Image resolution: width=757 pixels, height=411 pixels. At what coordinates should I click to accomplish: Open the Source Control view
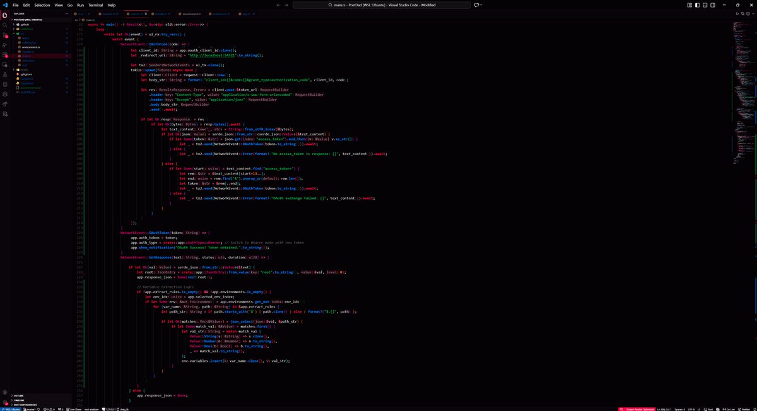click(x=5, y=35)
